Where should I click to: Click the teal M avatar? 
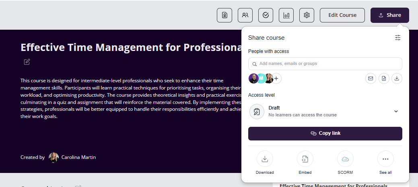[x=261, y=79]
